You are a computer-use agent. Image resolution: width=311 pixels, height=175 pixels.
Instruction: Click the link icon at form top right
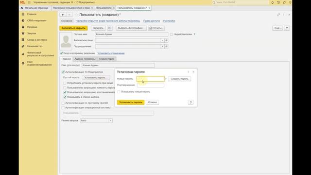278,15
